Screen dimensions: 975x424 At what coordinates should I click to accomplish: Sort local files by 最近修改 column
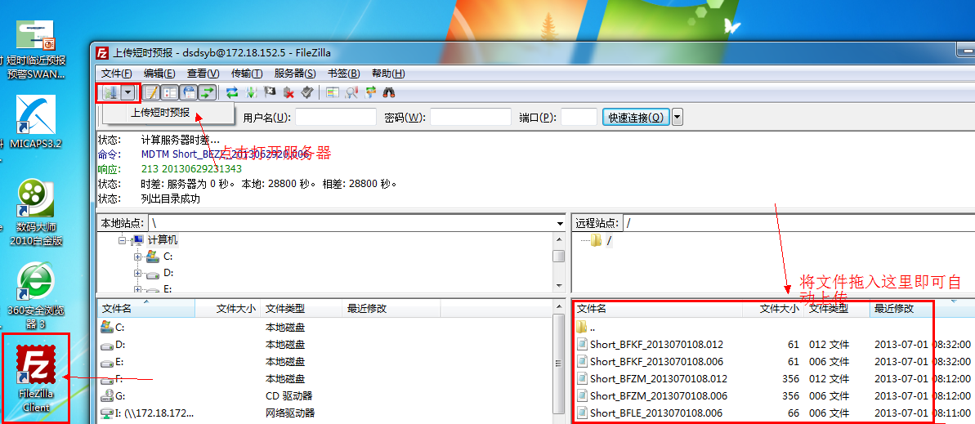click(391, 308)
